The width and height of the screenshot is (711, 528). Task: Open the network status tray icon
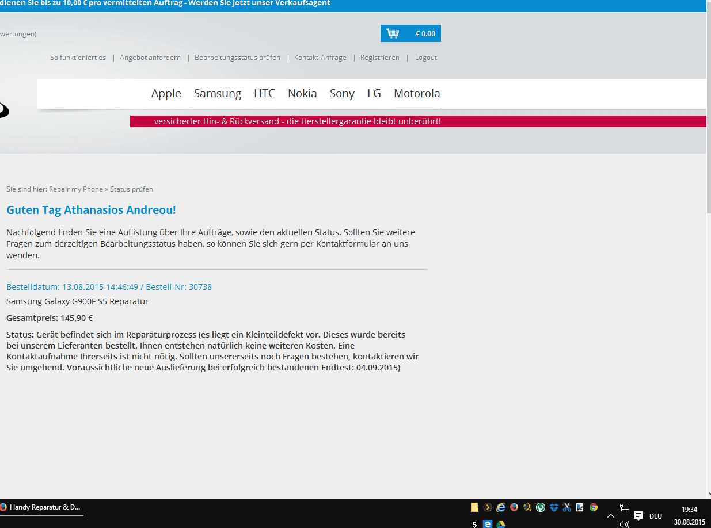(x=625, y=508)
